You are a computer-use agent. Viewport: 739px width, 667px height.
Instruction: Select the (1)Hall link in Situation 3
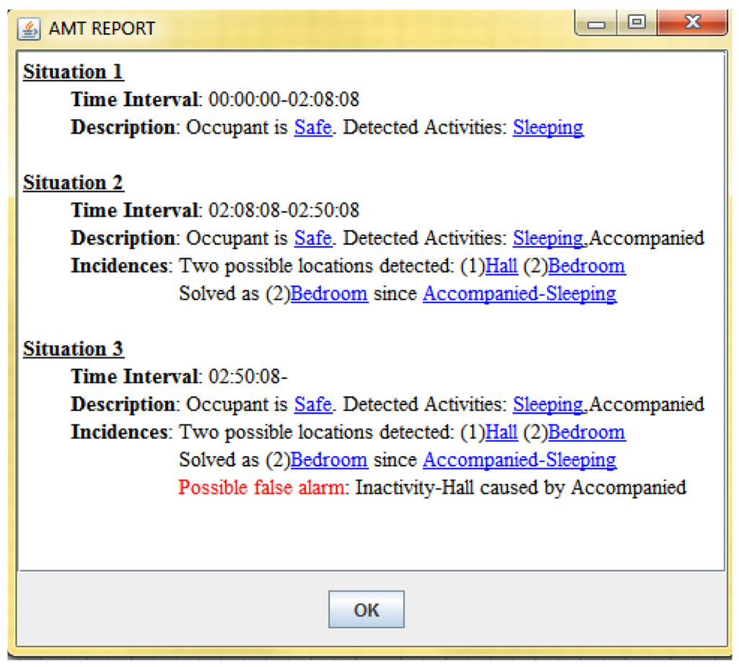502,432
